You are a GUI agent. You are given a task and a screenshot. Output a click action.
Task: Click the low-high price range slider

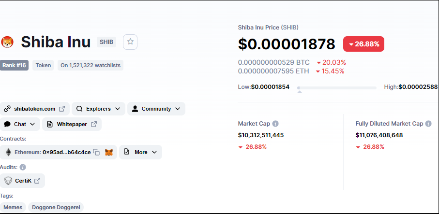click(337, 88)
